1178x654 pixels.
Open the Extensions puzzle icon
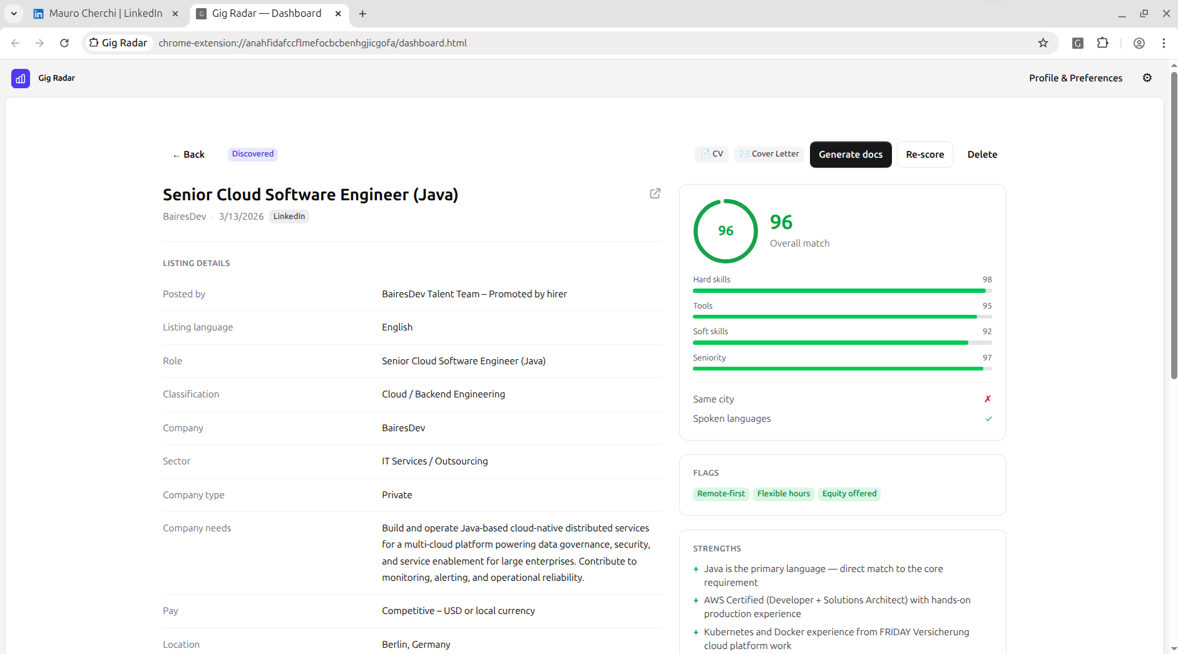tap(1102, 43)
